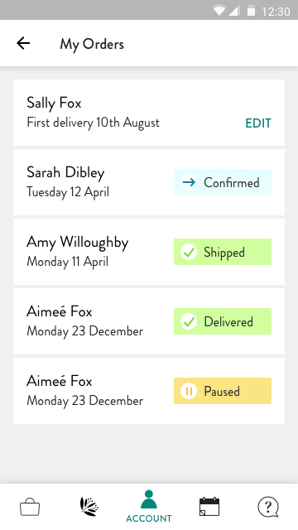The image size is (298, 530).
Task: Click the pause icon in Paused badge
Action: (189, 391)
